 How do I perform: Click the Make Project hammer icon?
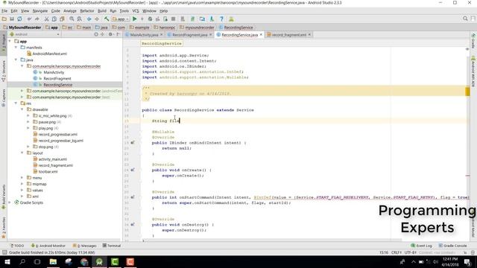click(x=107, y=19)
